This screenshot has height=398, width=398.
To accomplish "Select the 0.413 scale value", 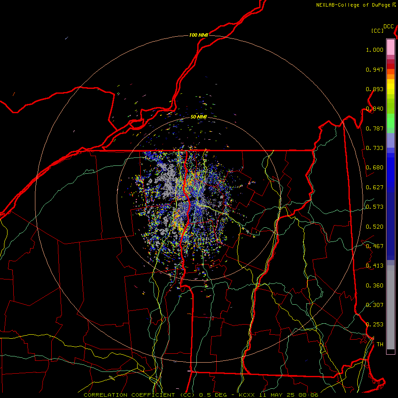I will pos(375,266).
